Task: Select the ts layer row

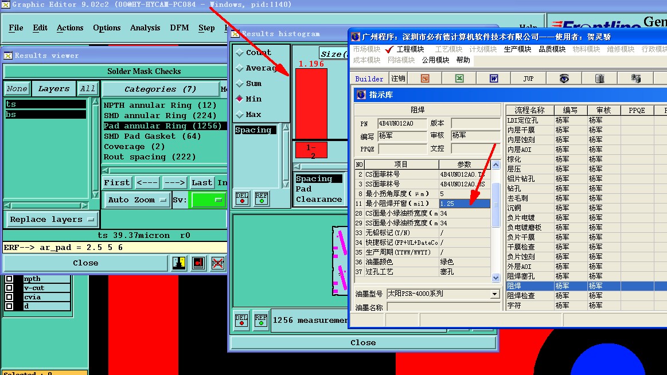Action: 45,104
